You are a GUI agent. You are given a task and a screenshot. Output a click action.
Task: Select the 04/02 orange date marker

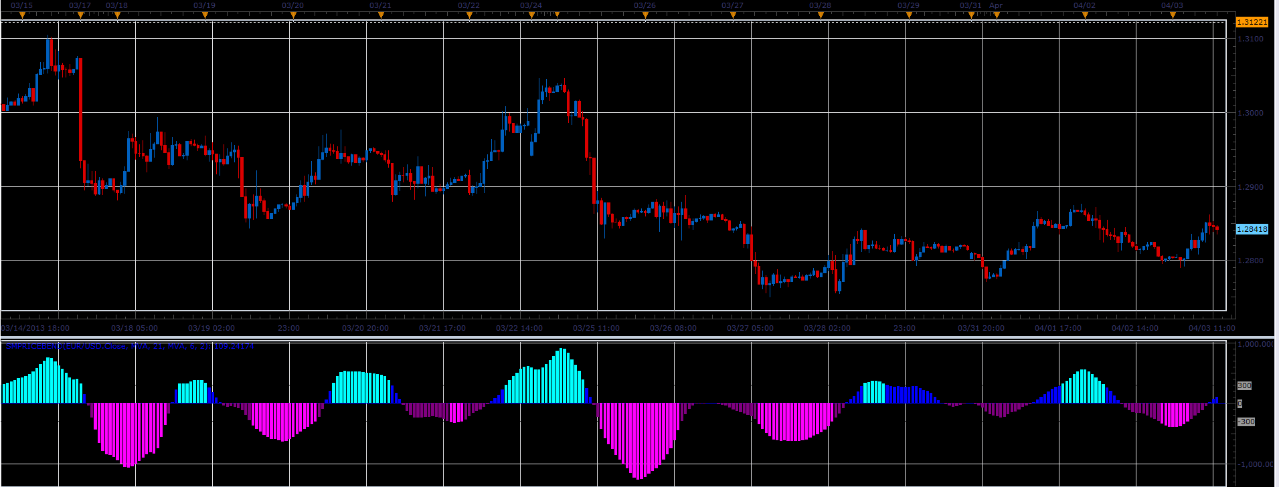1085,15
